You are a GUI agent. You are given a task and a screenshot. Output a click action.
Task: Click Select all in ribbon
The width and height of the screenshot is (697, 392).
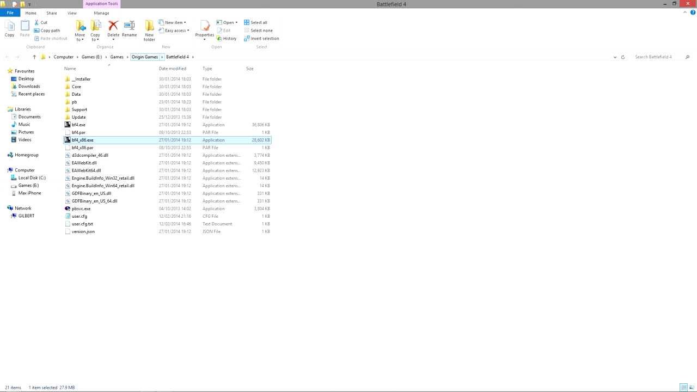pyautogui.click(x=255, y=22)
